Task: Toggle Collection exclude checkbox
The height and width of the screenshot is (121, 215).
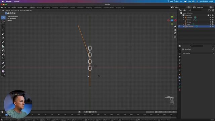Action: click(x=208, y=15)
